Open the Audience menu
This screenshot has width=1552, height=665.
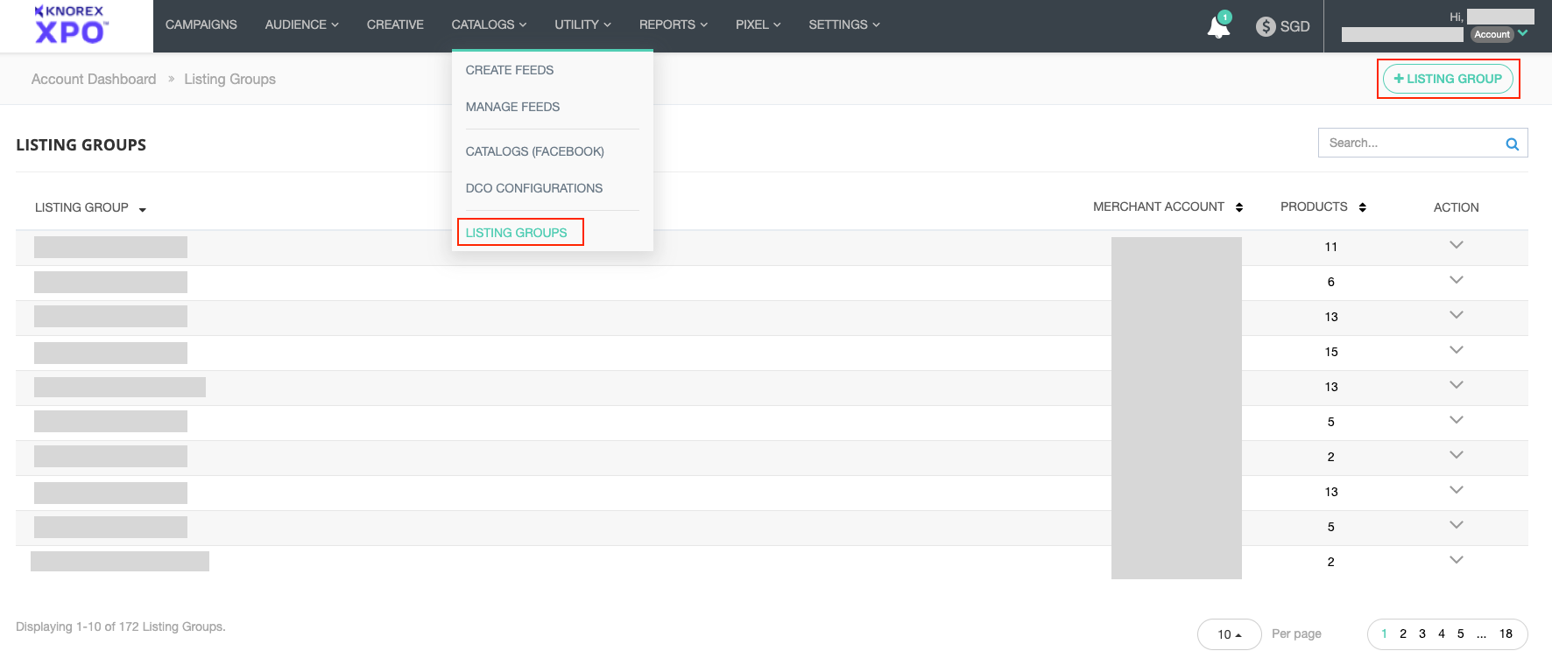pyautogui.click(x=301, y=24)
